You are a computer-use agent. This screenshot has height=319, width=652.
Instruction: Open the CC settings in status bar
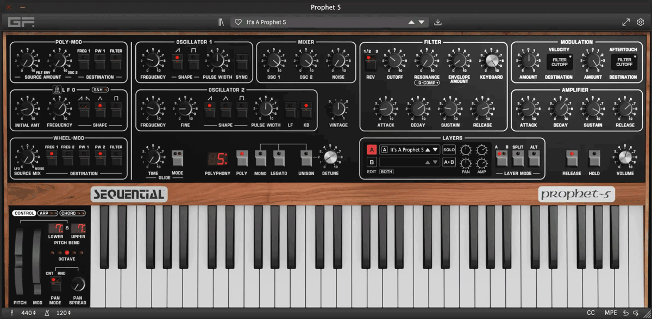point(591,313)
